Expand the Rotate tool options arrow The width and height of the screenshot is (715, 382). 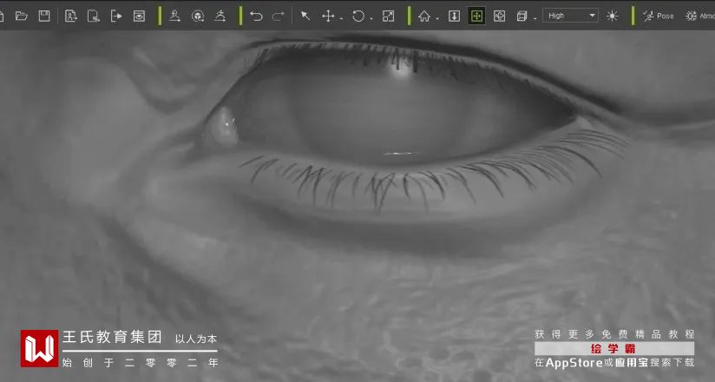click(x=371, y=19)
